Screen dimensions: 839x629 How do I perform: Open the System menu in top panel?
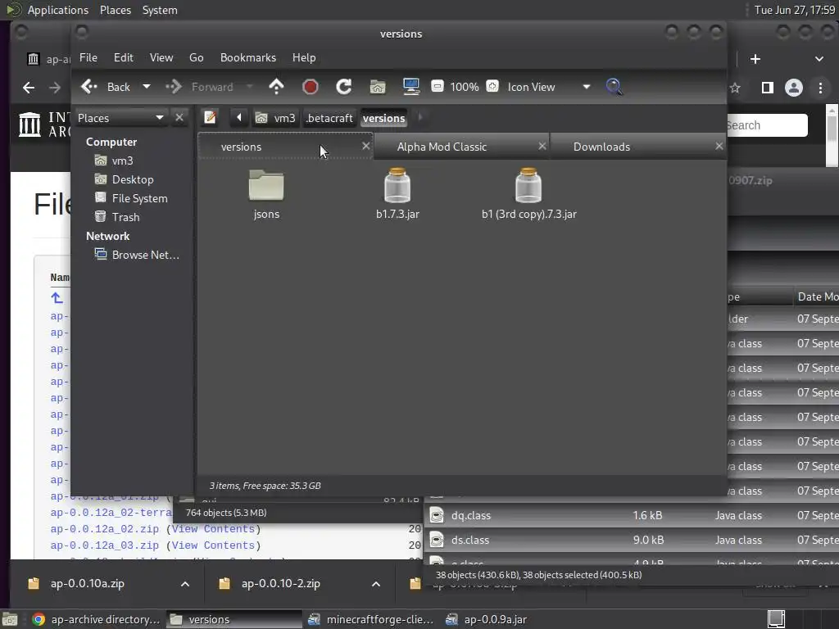coord(160,10)
